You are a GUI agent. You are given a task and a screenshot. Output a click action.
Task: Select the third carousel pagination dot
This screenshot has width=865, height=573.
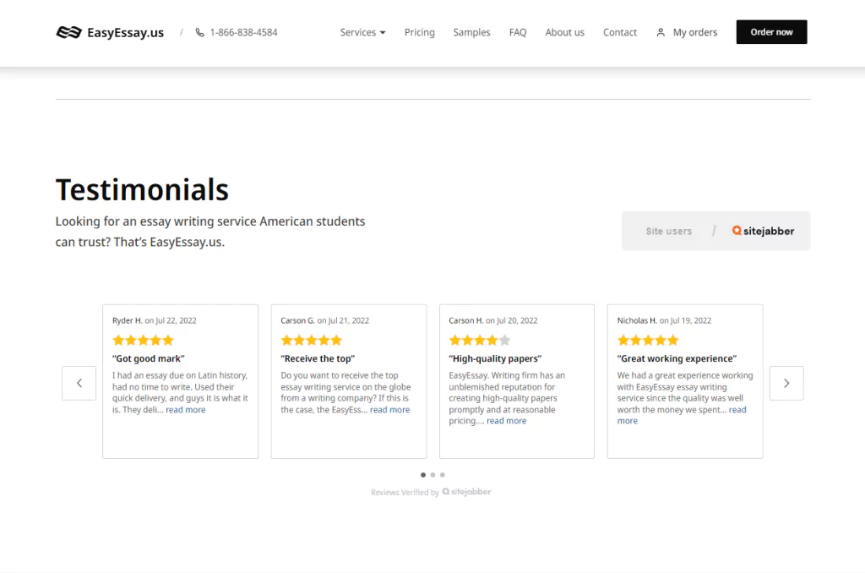(443, 475)
